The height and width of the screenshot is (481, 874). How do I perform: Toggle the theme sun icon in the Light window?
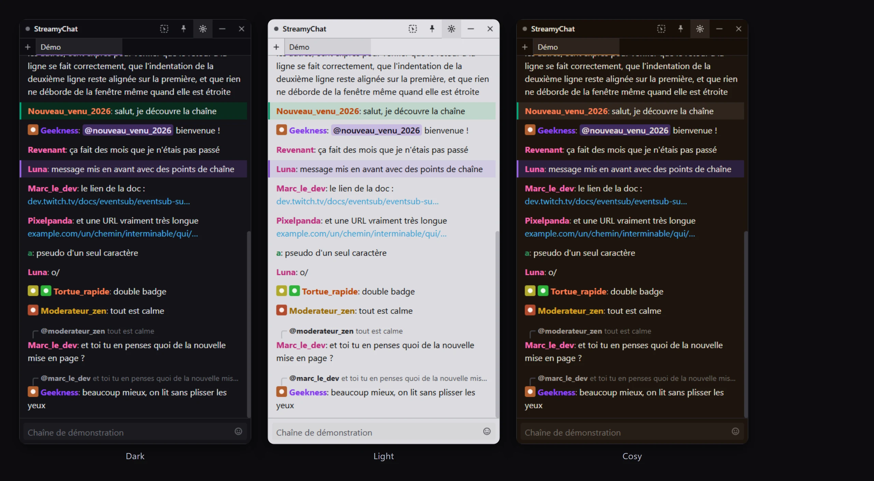(451, 29)
